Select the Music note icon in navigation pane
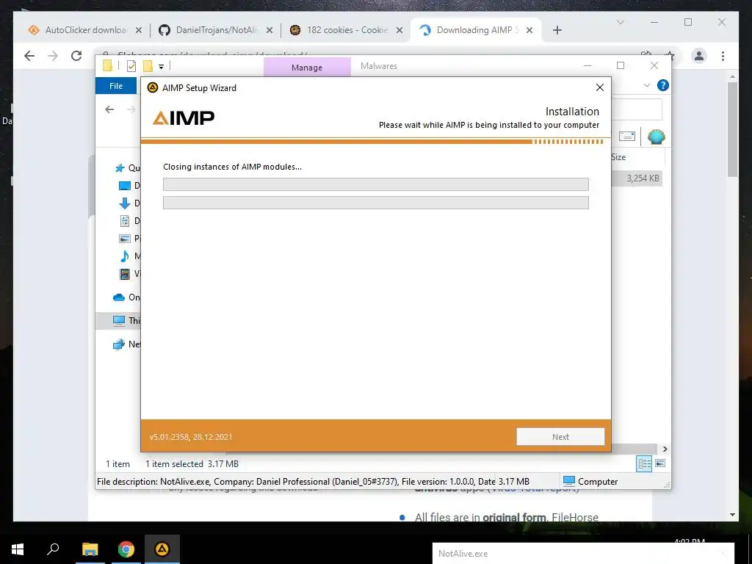752x564 pixels. click(x=125, y=256)
